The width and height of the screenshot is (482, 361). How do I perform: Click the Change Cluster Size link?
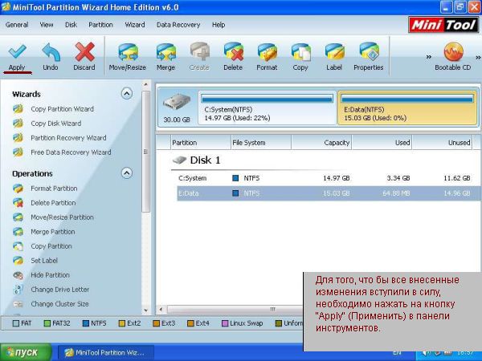click(59, 304)
